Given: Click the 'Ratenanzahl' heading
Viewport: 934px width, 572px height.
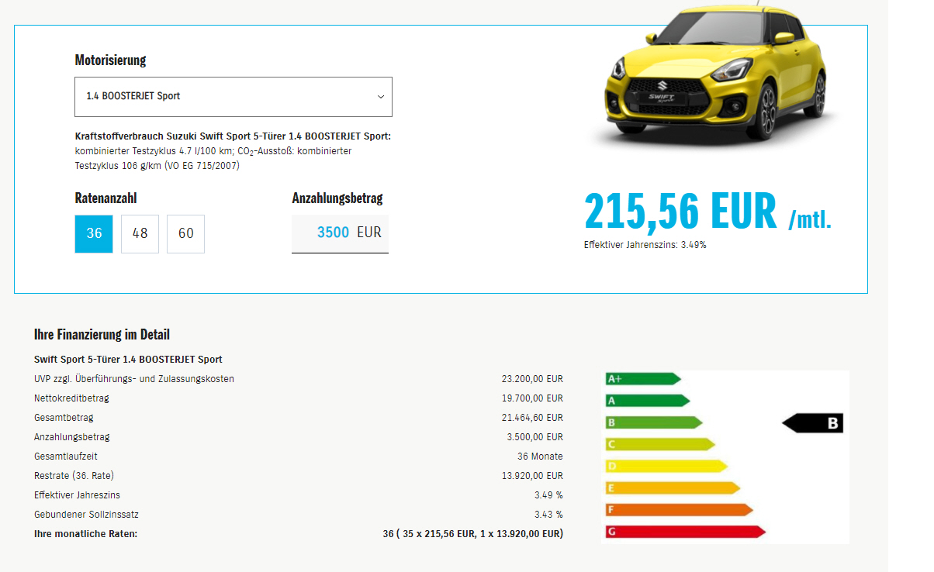Looking at the screenshot, I should point(106,198).
